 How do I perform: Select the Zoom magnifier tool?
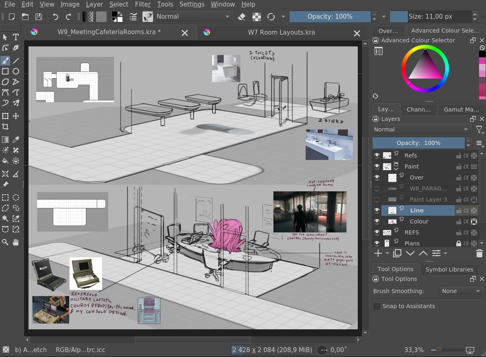(5, 242)
